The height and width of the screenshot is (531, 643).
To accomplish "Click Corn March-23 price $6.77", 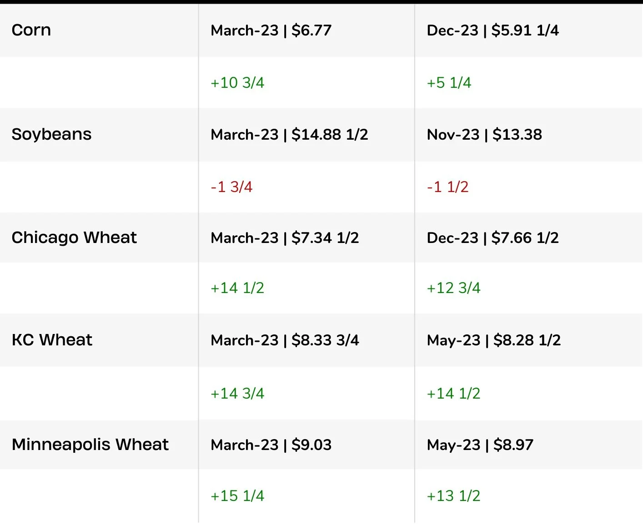I will coord(271,30).
